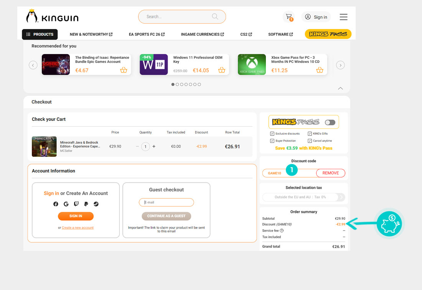This screenshot has width=422, height=290.
Task: Sign in with Twitch icon
Action: pyautogui.click(x=76, y=204)
